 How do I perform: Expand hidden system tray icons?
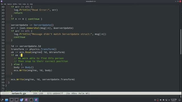tap(169, 100)
